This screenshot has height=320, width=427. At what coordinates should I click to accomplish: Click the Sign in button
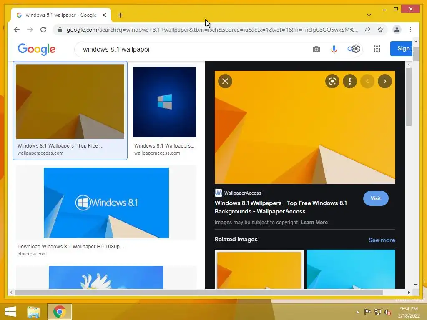point(401,49)
